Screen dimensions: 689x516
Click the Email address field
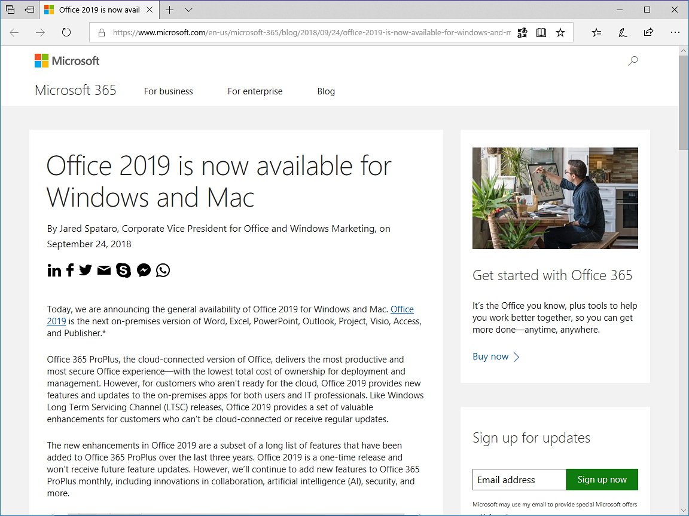pos(519,480)
